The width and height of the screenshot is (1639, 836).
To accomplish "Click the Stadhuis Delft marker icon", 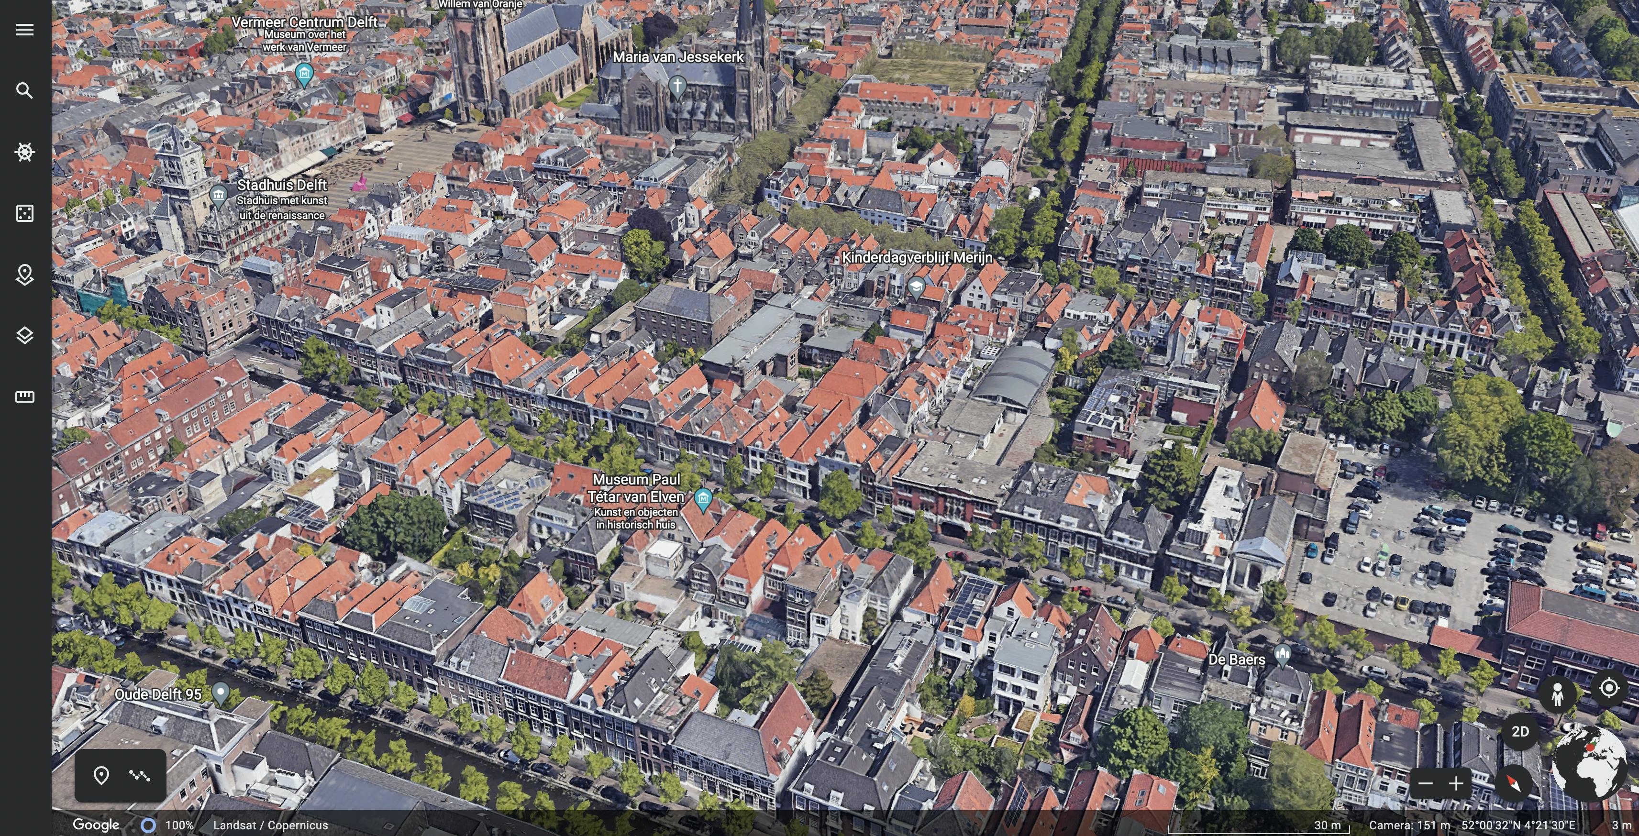I will 219,196.
